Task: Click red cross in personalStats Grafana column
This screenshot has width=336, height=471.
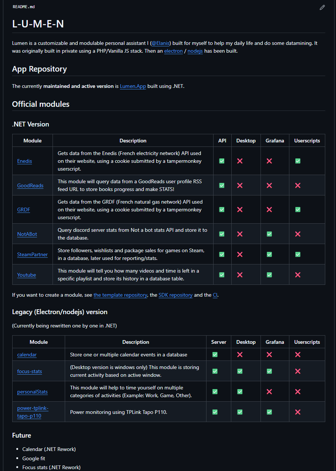Action: 269,392
